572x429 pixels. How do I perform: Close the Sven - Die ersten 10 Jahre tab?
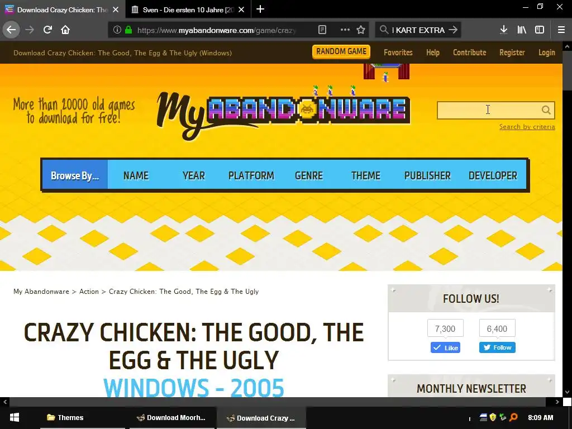[241, 9]
